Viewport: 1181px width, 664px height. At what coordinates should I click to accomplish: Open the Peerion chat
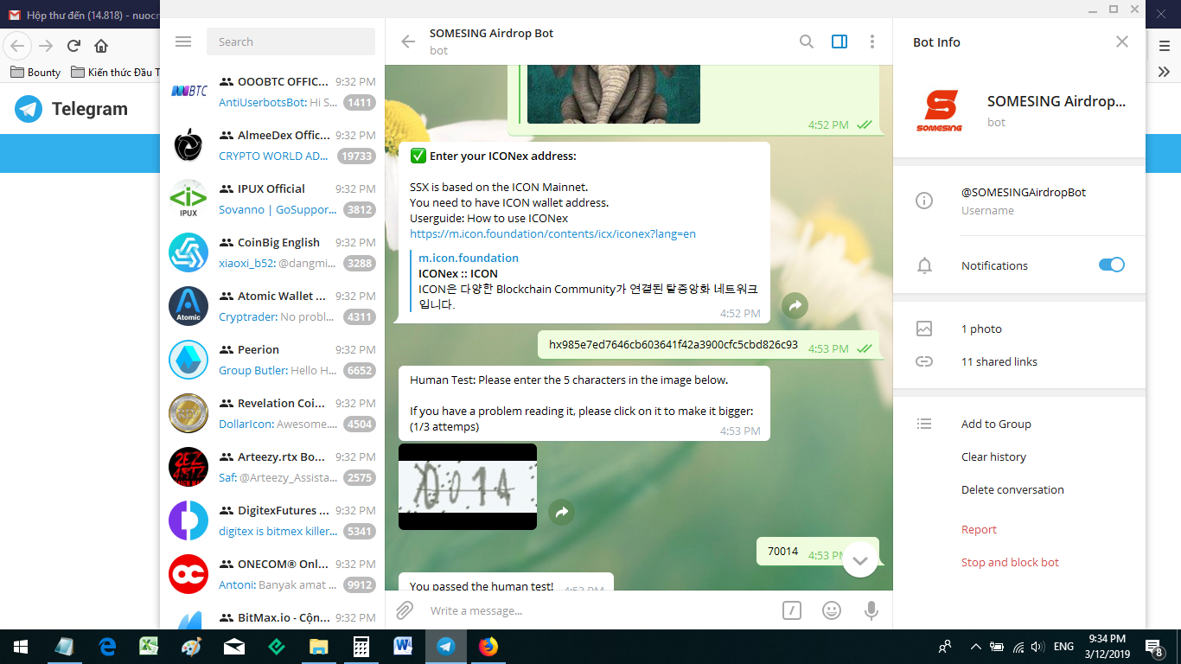(272, 360)
